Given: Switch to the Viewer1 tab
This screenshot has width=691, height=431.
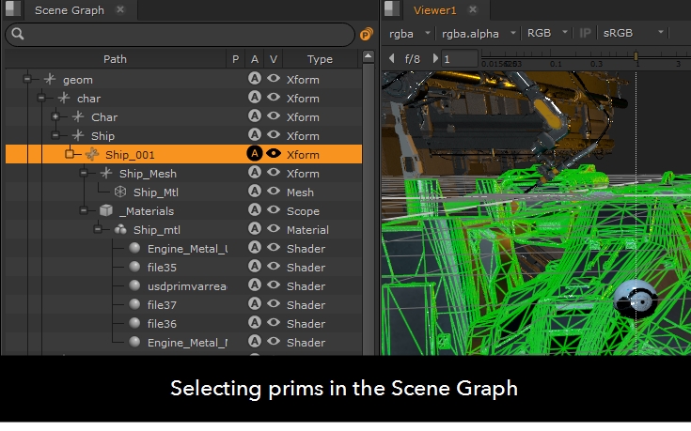Looking at the screenshot, I should coord(434,10).
